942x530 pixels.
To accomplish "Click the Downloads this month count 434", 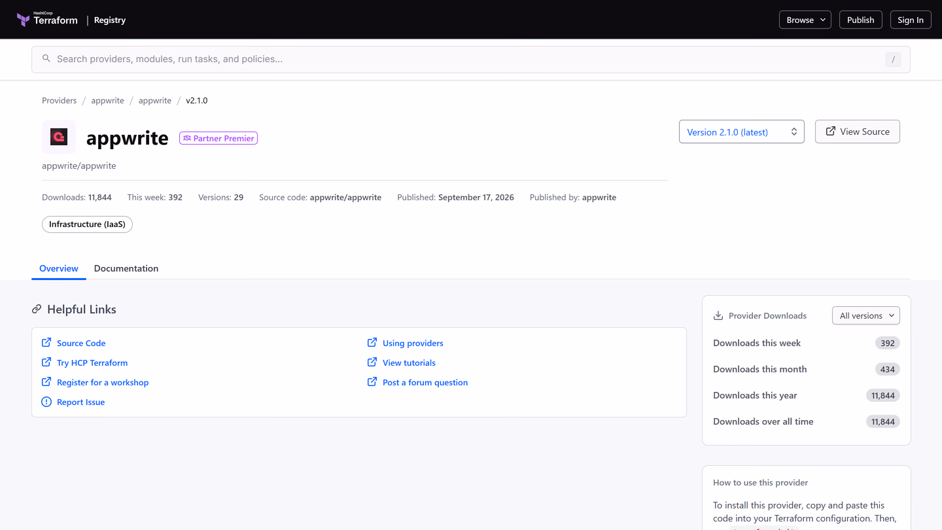I will [x=888, y=369].
